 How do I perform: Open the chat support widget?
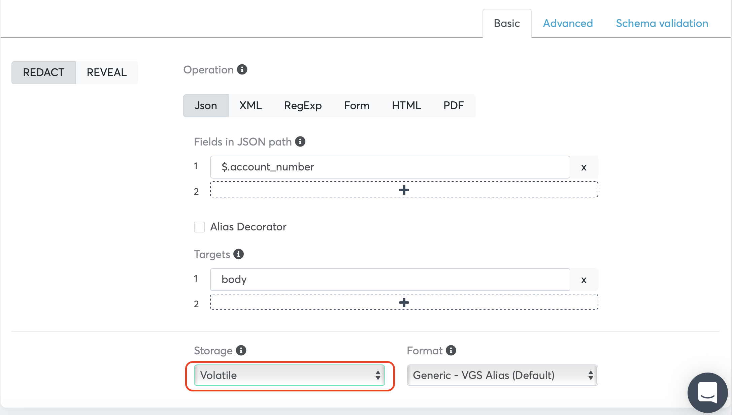tap(707, 392)
